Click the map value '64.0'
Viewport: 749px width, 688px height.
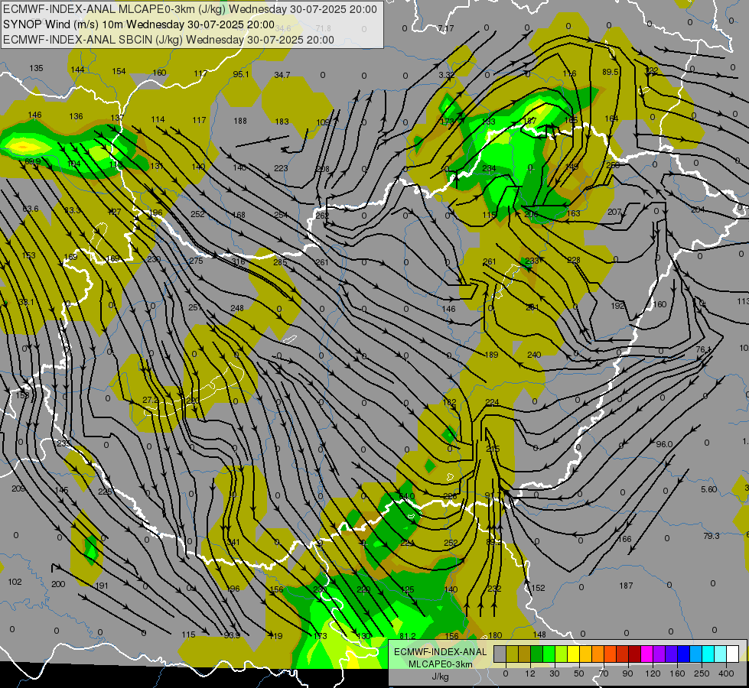(x=406, y=497)
